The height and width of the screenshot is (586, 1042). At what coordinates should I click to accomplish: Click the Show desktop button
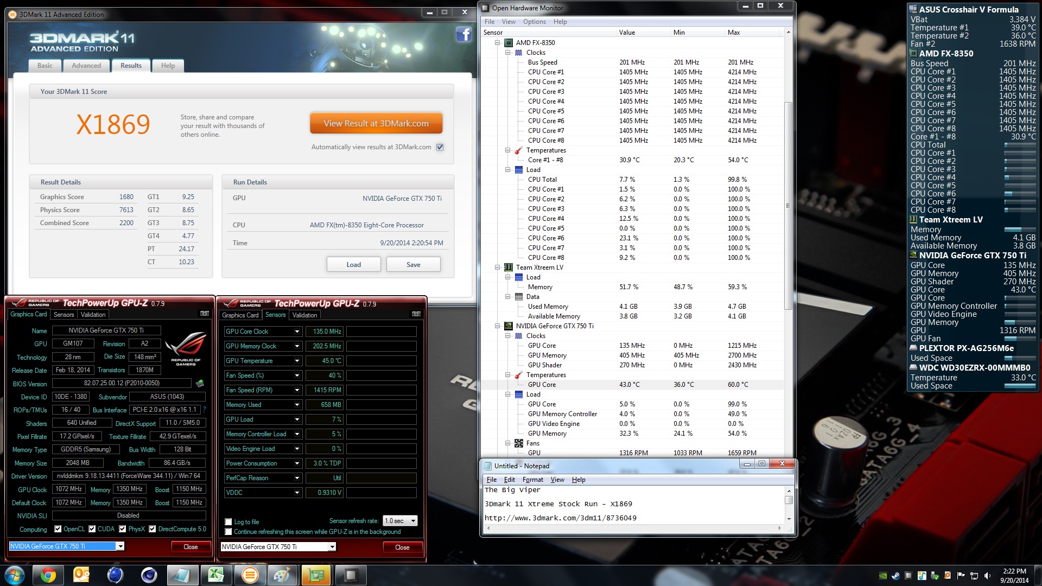[1038, 575]
